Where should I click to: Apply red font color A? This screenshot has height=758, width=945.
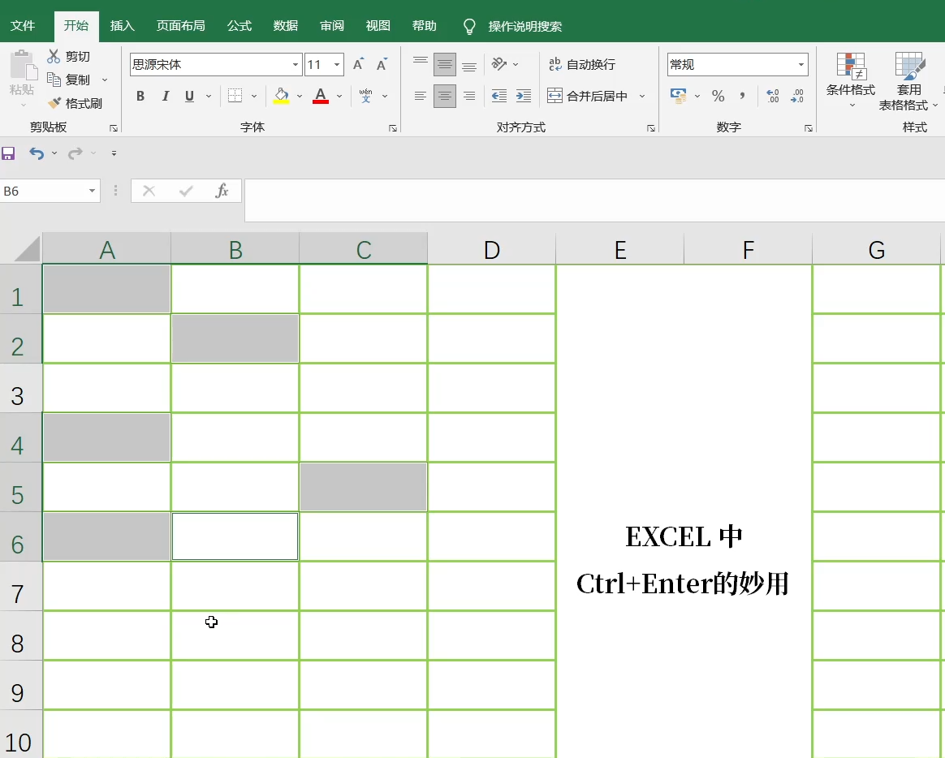point(321,96)
